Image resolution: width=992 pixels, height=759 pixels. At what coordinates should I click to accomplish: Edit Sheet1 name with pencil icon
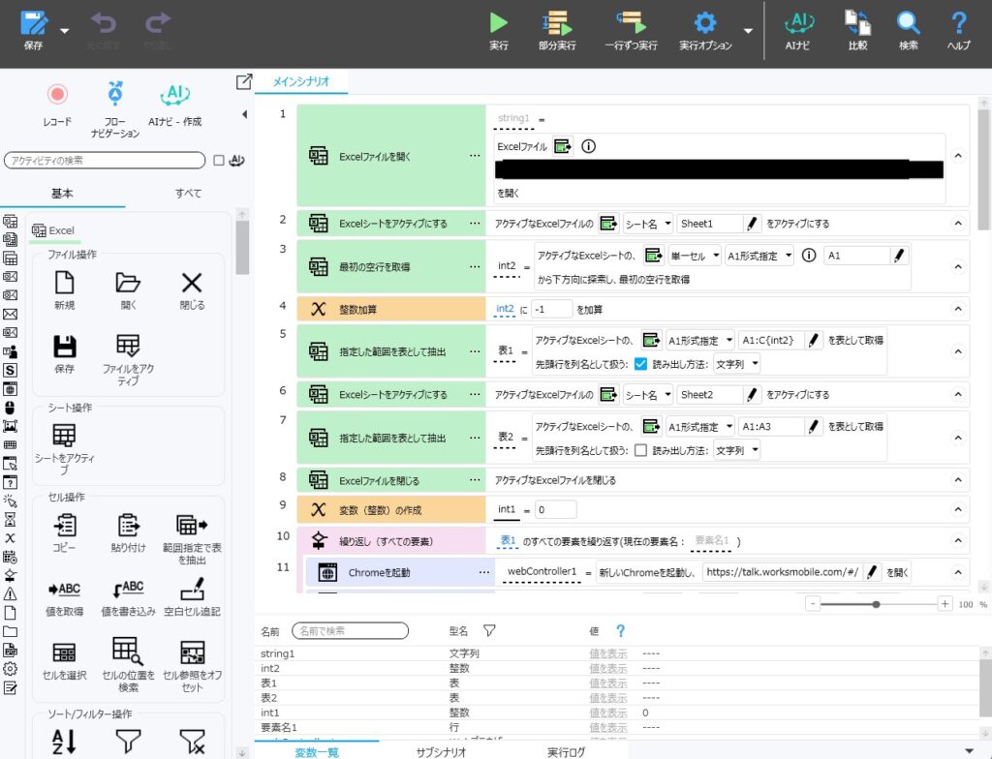[752, 224]
